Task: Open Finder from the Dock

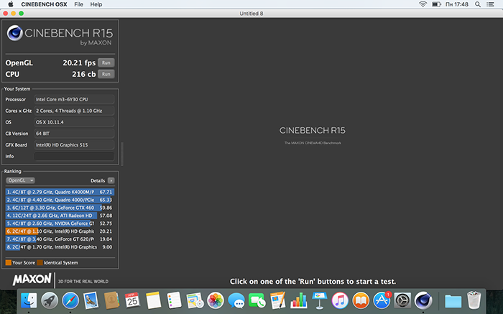Action: (x=29, y=300)
